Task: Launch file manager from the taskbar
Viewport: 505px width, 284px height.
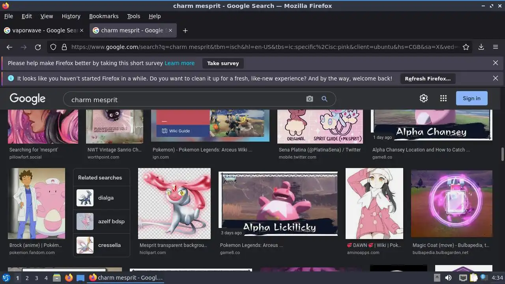Action: 57,278
